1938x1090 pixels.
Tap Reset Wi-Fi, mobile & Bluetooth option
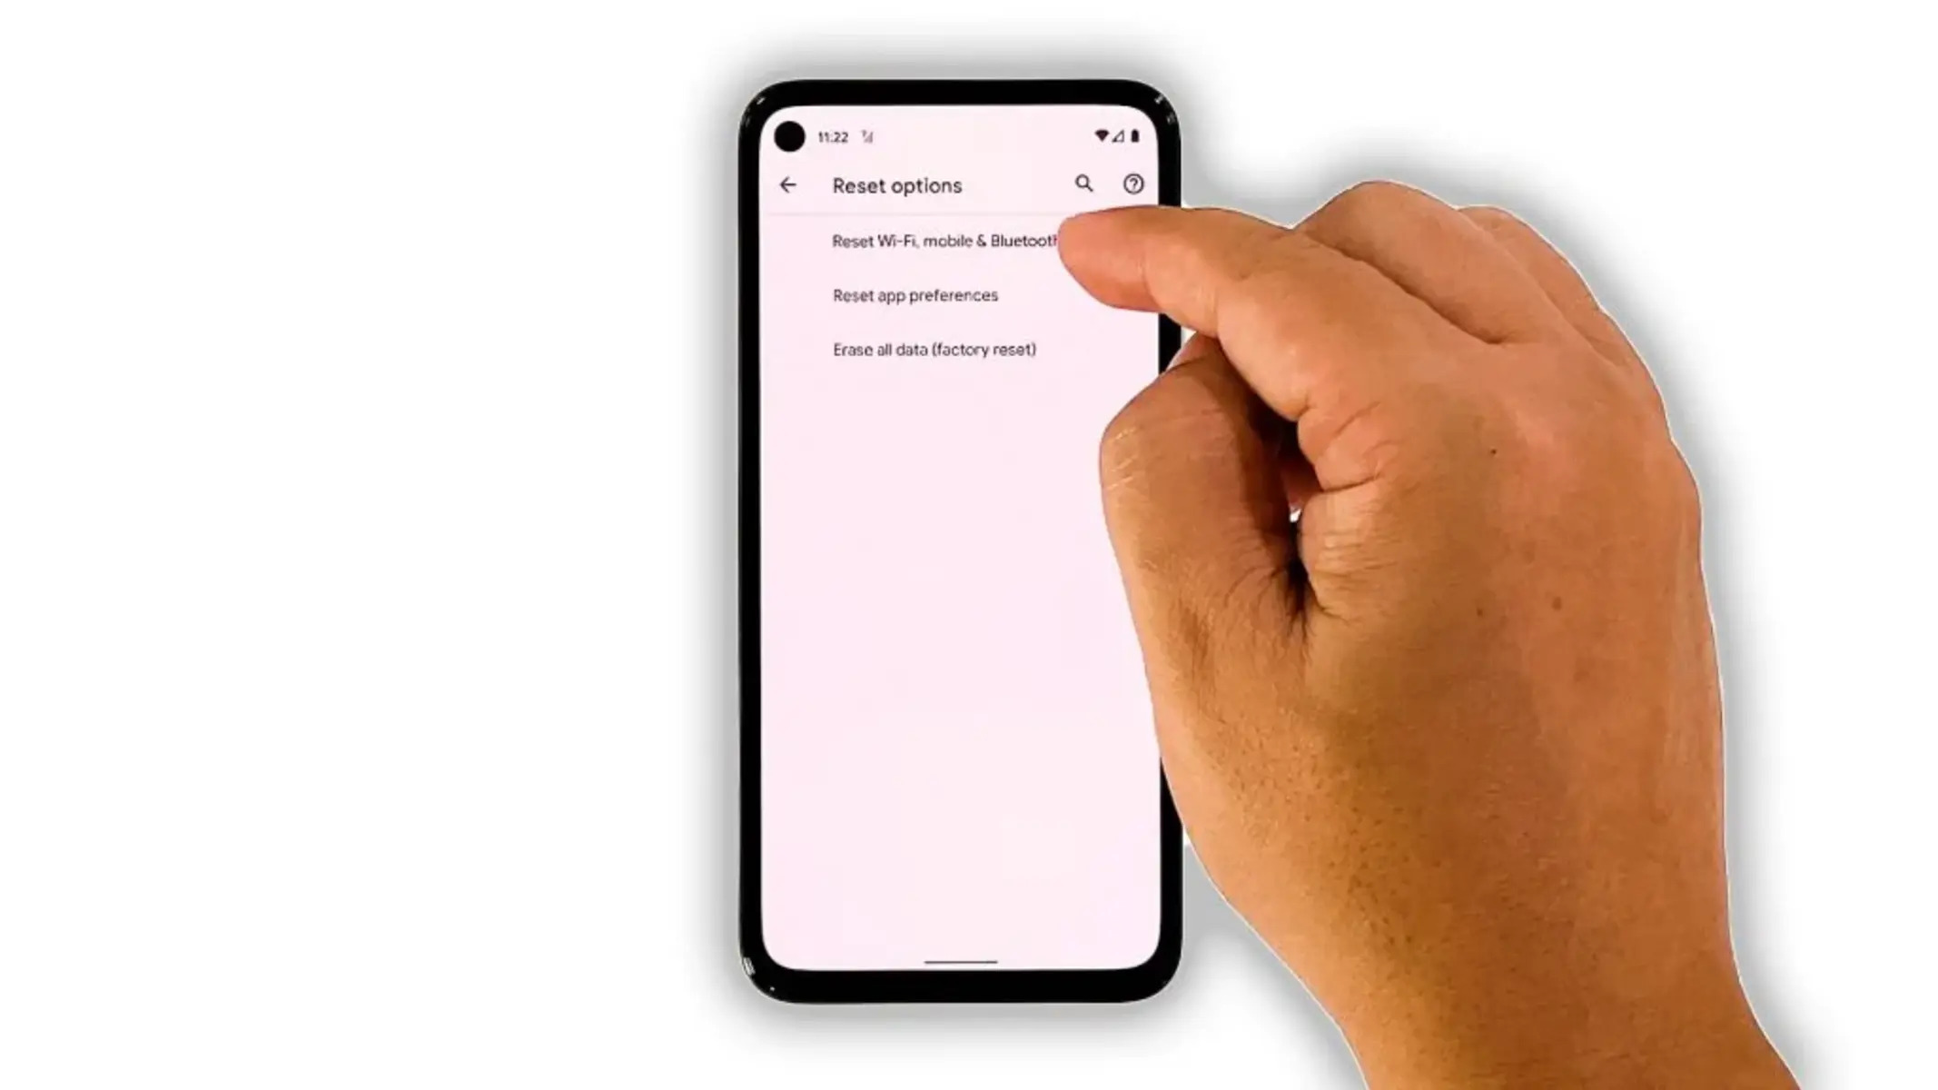pos(945,241)
